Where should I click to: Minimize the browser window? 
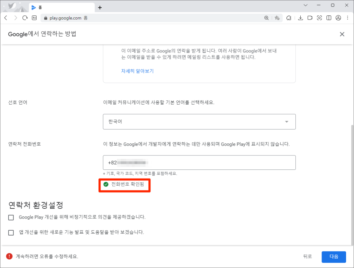coord(318,5)
